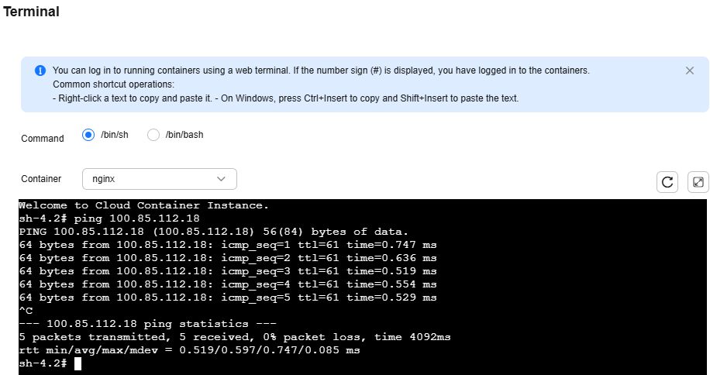The width and height of the screenshot is (710, 375).
Task: Click the /bin/bash option label
Action: point(184,135)
